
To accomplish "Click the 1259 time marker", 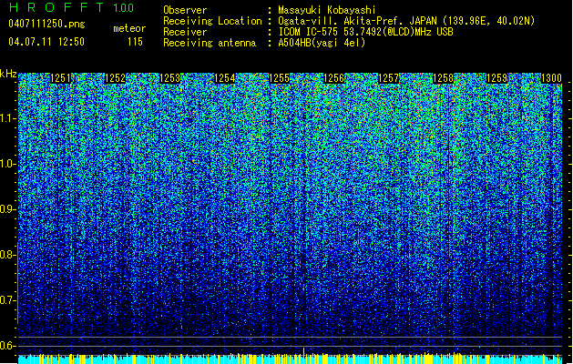I will pyautogui.click(x=497, y=78).
